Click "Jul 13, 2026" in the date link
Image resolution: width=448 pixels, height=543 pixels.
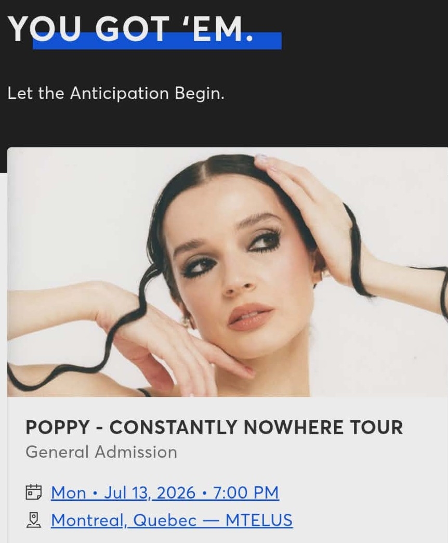point(150,492)
